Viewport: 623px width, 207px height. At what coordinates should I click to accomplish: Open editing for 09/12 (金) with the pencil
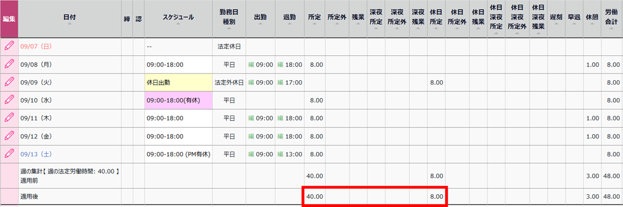[9, 136]
